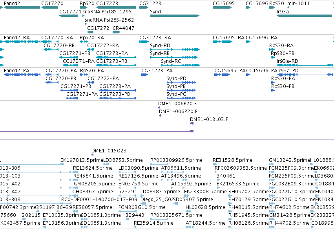Screen dimensions: 334x229
Task: Click the Fancd2-PA protein label
Action: 16,71
